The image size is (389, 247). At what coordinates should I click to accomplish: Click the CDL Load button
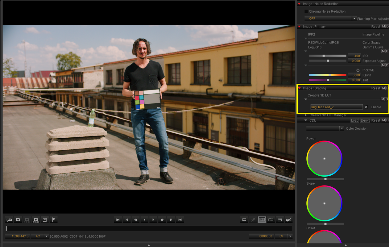click(x=355, y=120)
